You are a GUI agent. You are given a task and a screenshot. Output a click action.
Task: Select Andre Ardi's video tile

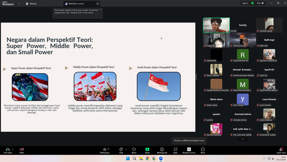pyautogui.click(x=243, y=40)
